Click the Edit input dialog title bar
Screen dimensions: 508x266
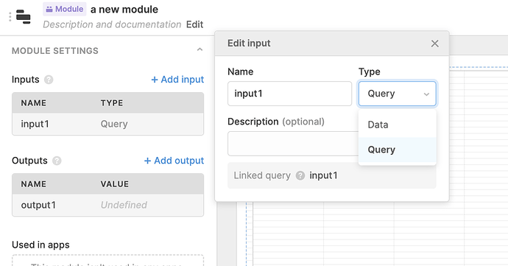[324, 43]
